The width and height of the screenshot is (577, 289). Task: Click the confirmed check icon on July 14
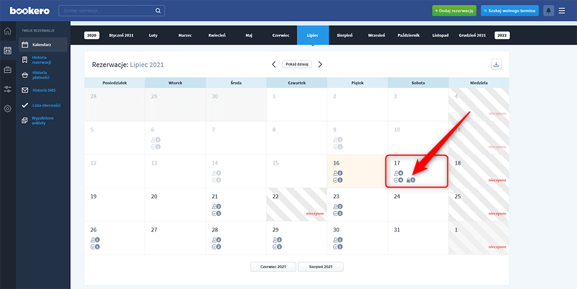point(214,180)
